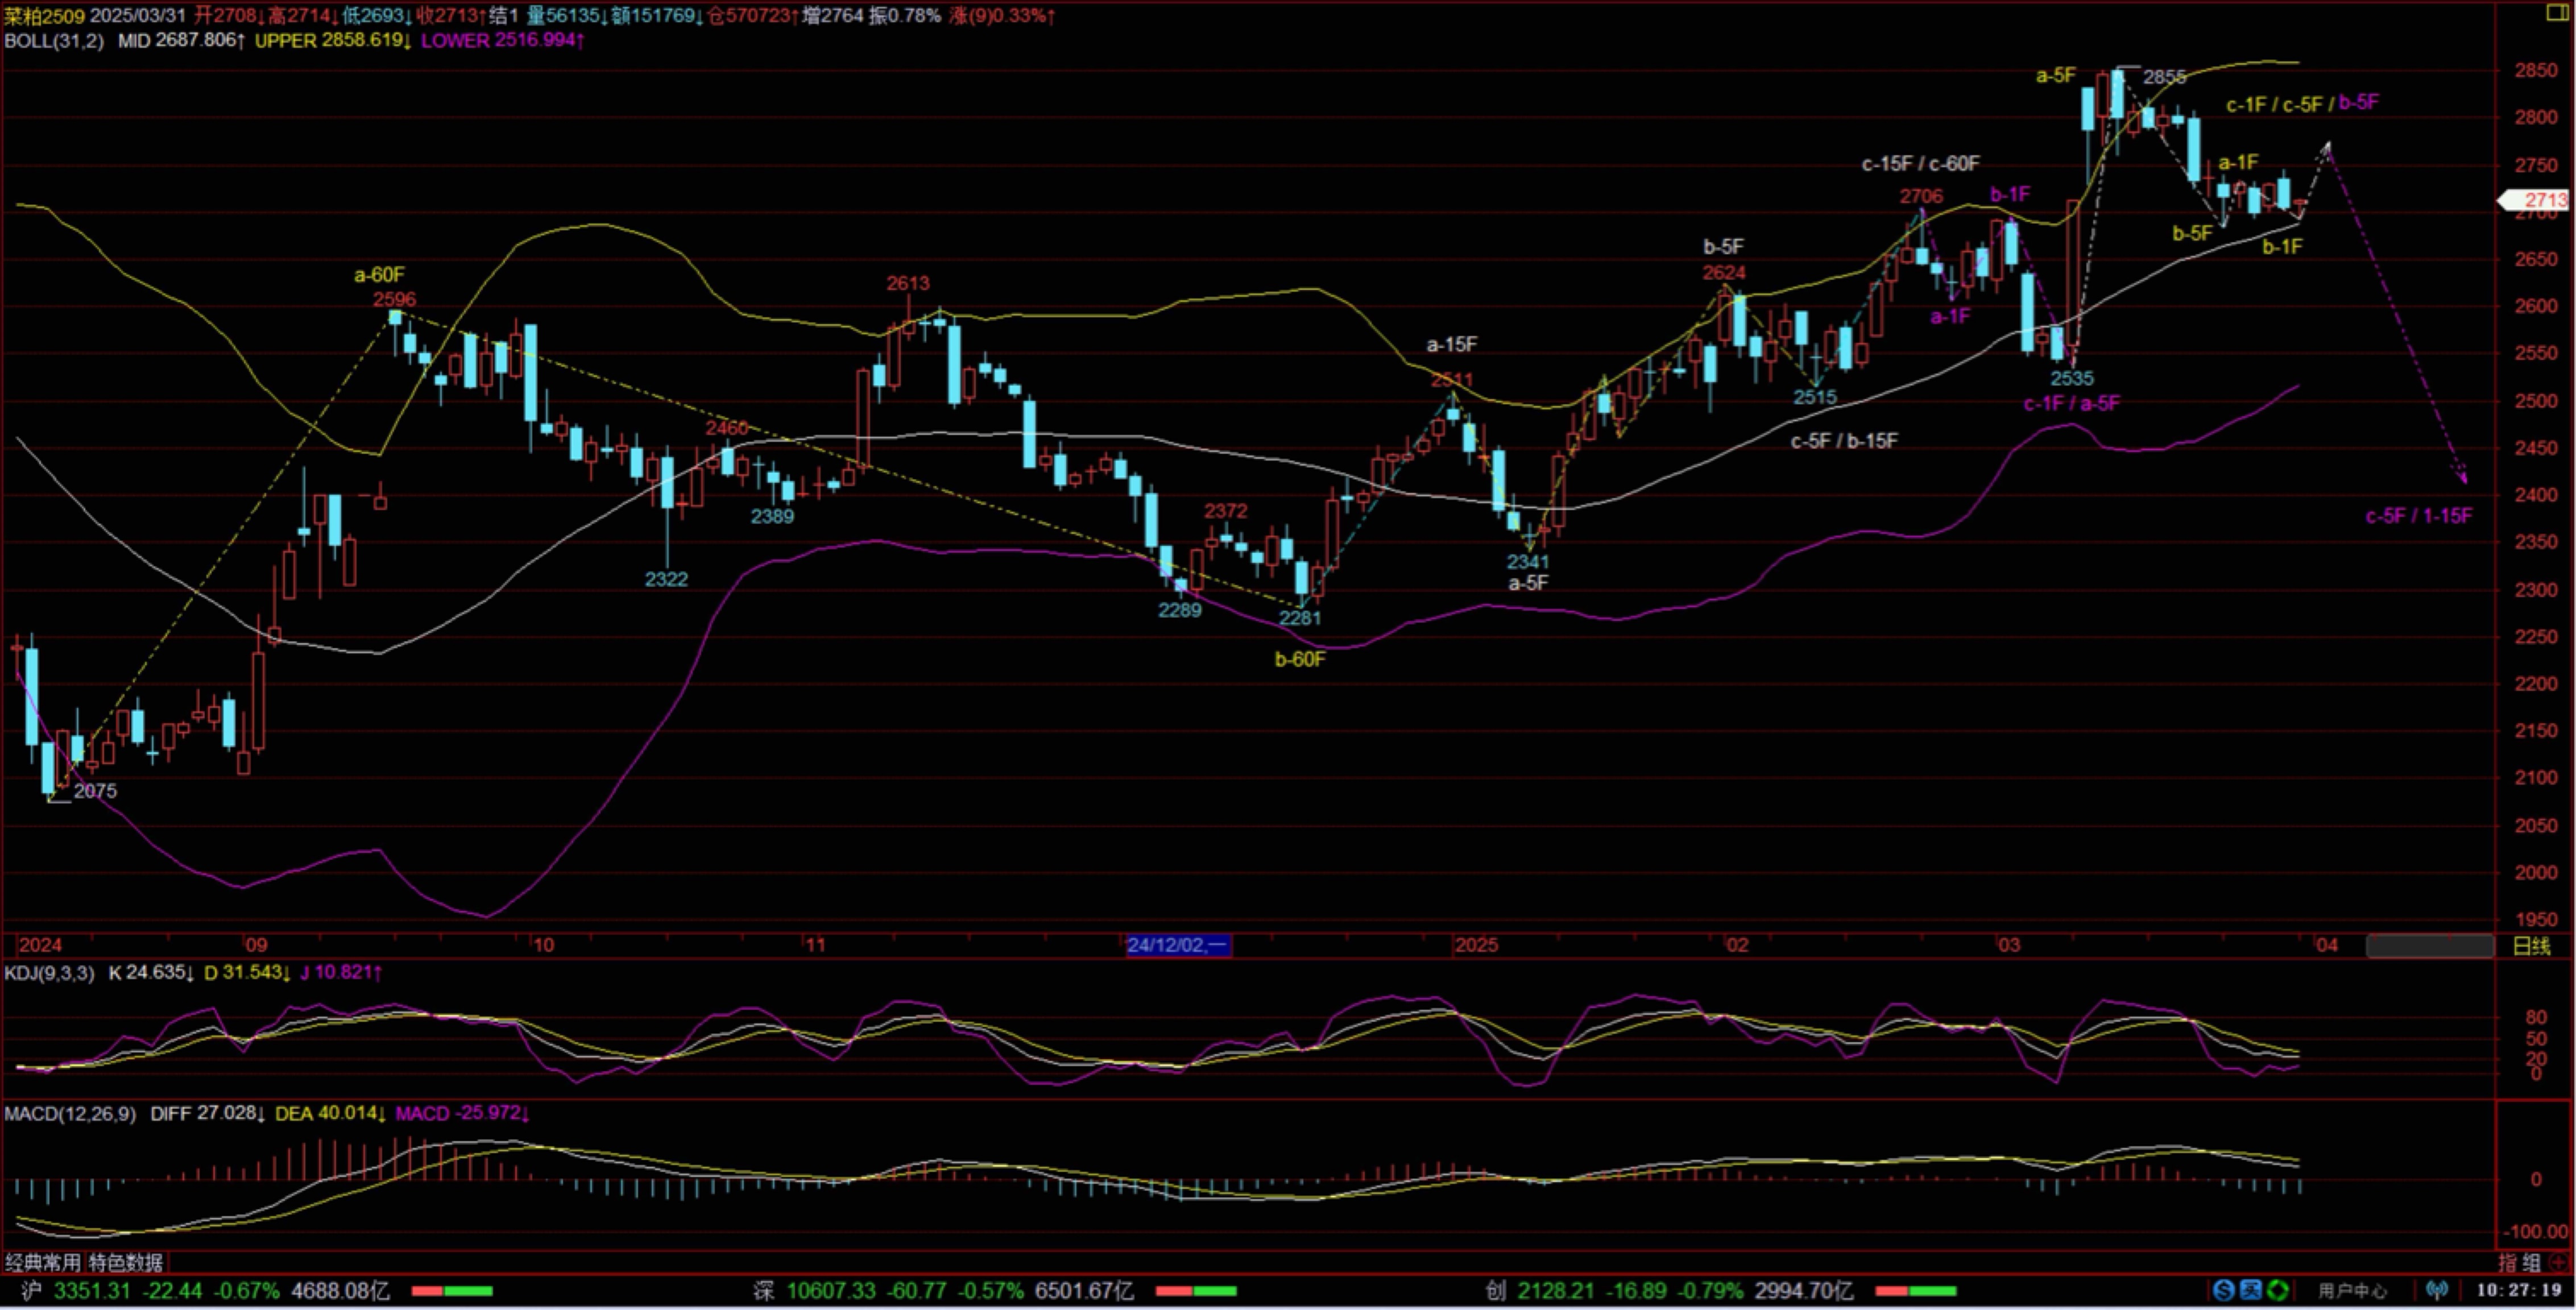2576x1310 pixels.
Task: Open the 经典常用 indicator tab
Action: pyautogui.click(x=43, y=1263)
